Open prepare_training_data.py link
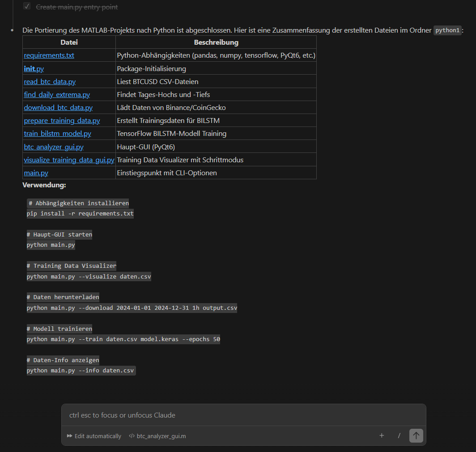 (62, 121)
